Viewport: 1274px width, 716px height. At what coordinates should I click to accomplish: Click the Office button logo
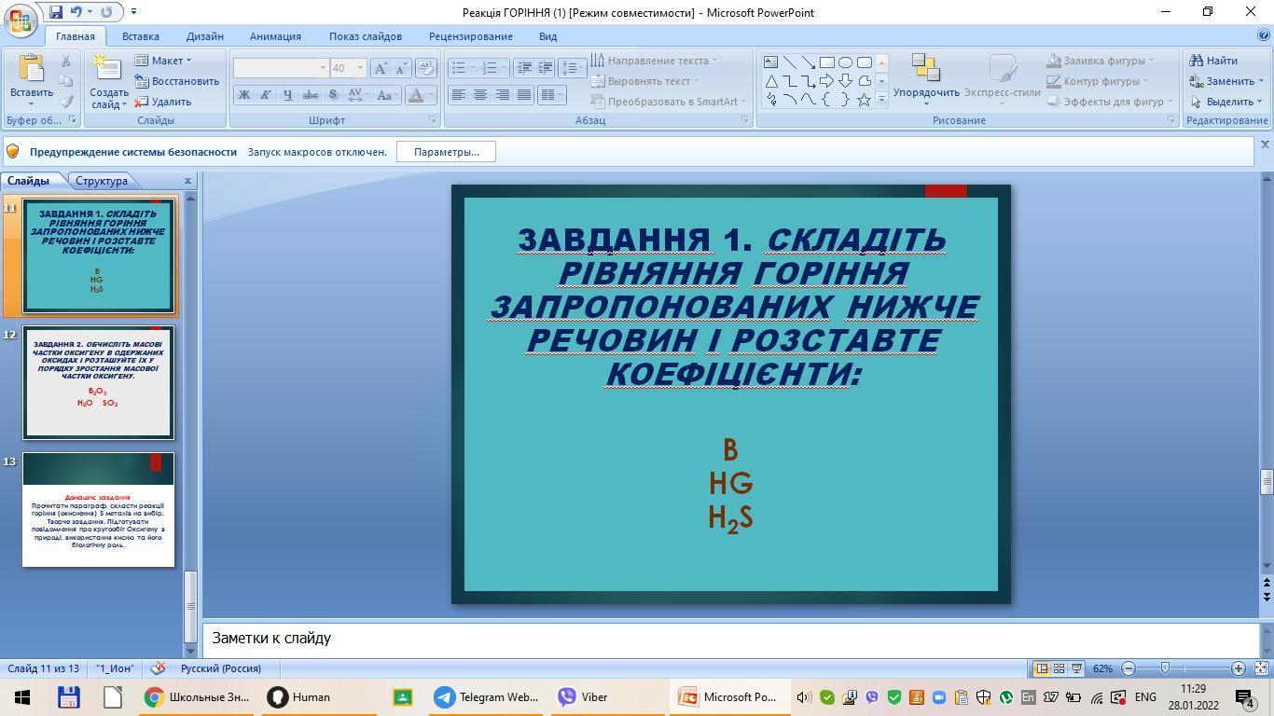pyautogui.click(x=21, y=21)
